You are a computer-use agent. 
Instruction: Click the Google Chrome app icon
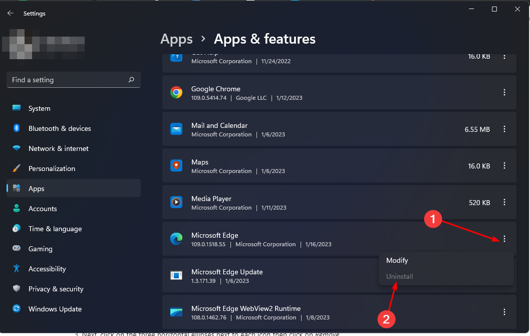(x=176, y=92)
